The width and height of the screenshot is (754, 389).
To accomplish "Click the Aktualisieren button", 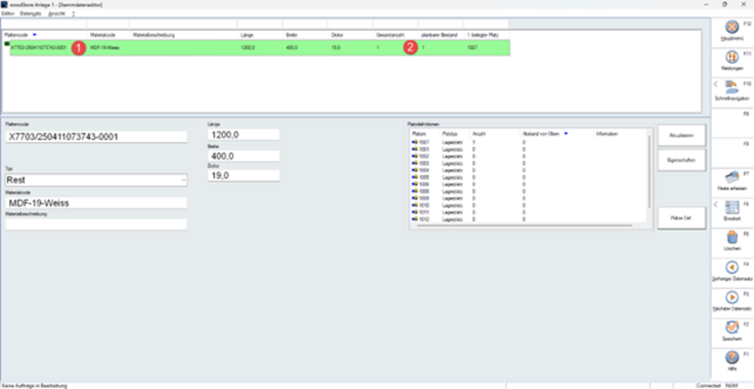I will (681, 135).
